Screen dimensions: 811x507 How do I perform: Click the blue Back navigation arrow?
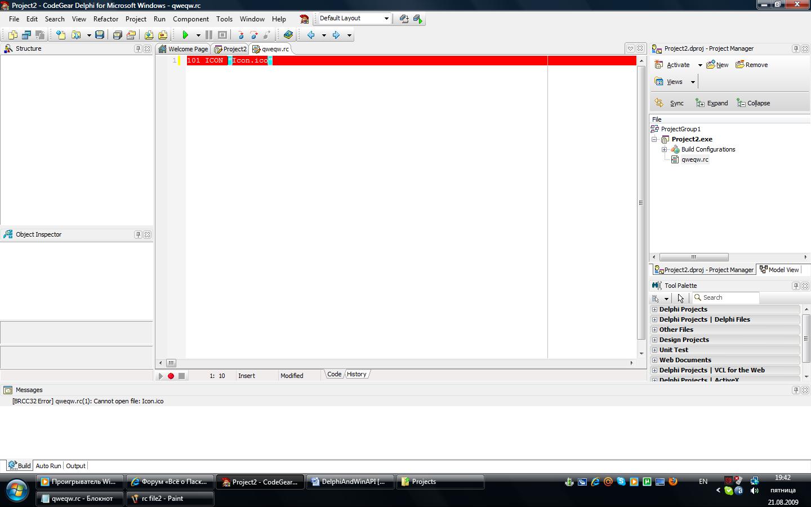(311, 35)
